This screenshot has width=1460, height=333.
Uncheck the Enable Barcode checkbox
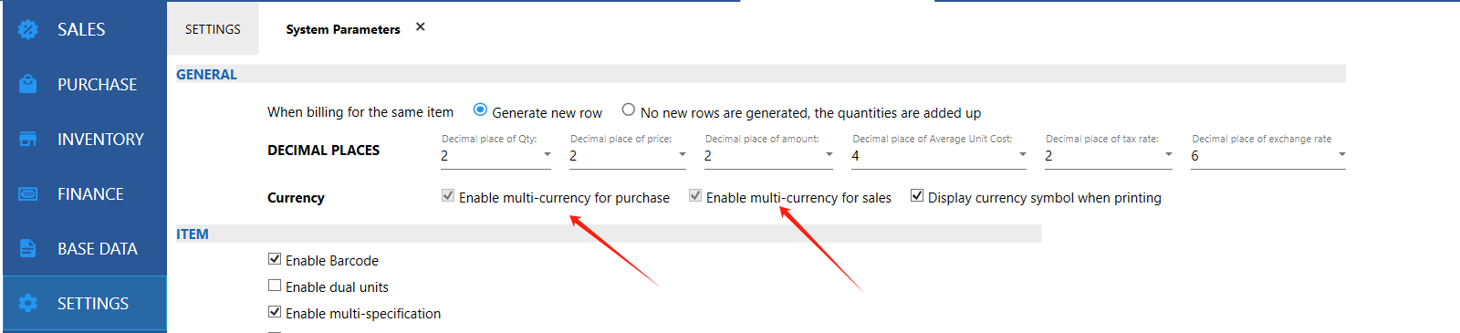[x=275, y=259]
